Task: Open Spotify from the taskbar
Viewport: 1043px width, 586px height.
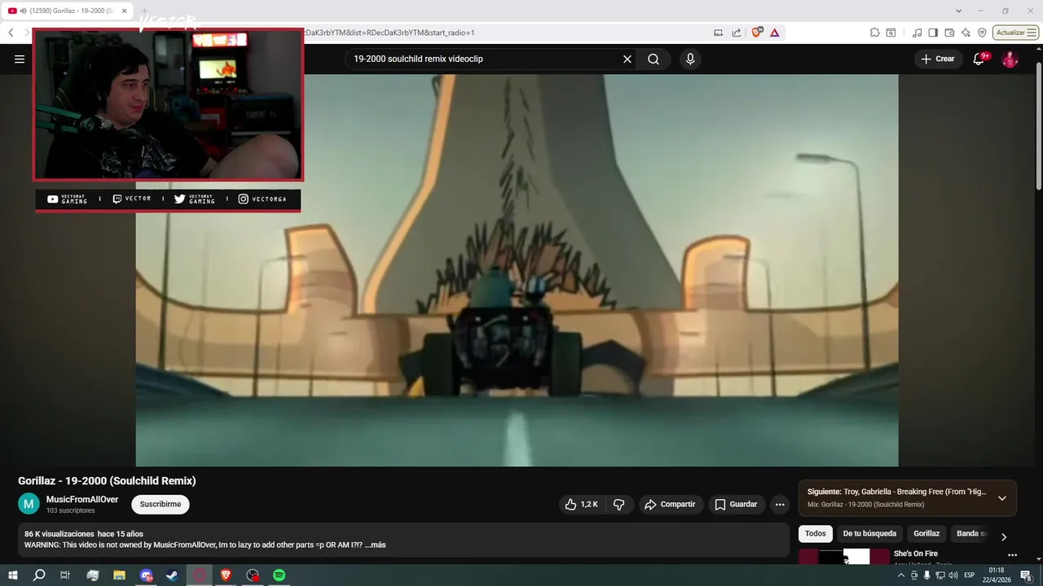Action: (x=279, y=575)
